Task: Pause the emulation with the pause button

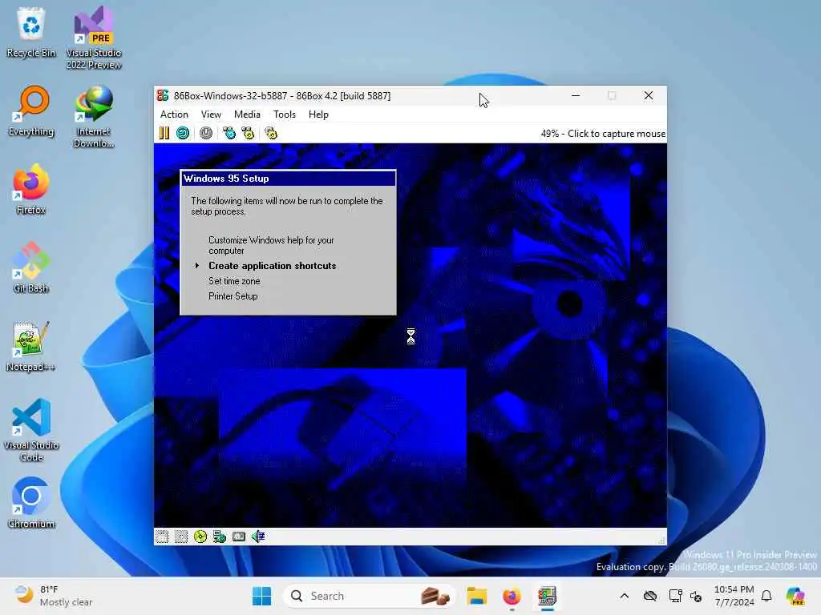Action: coord(164,134)
